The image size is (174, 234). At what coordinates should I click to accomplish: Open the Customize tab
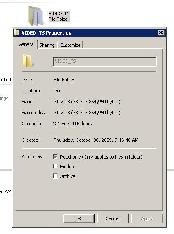pos(70,45)
